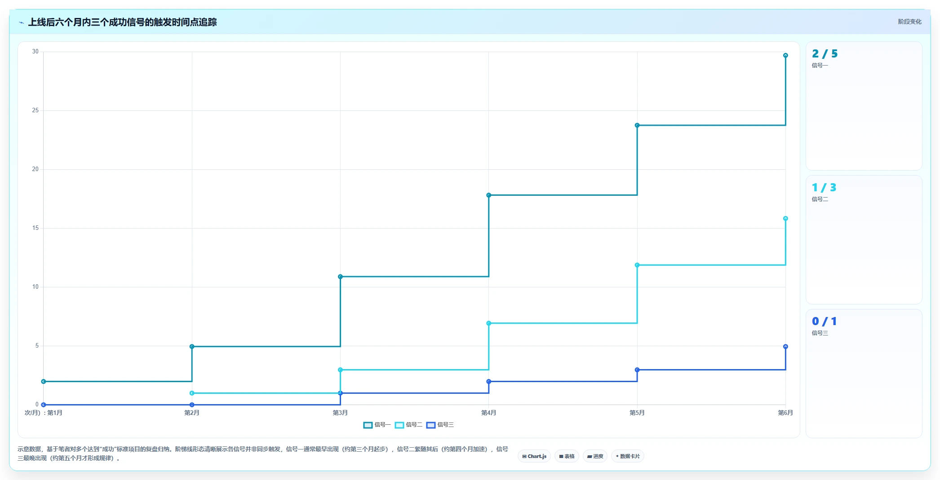This screenshot has width=940, height=480.
Task: Click the 信号一 data point at 第1月
Action: 44,382
